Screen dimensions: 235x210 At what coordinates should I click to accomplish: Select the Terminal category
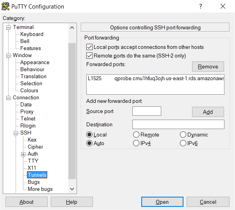pyautogui.click(x=23, y=27)
